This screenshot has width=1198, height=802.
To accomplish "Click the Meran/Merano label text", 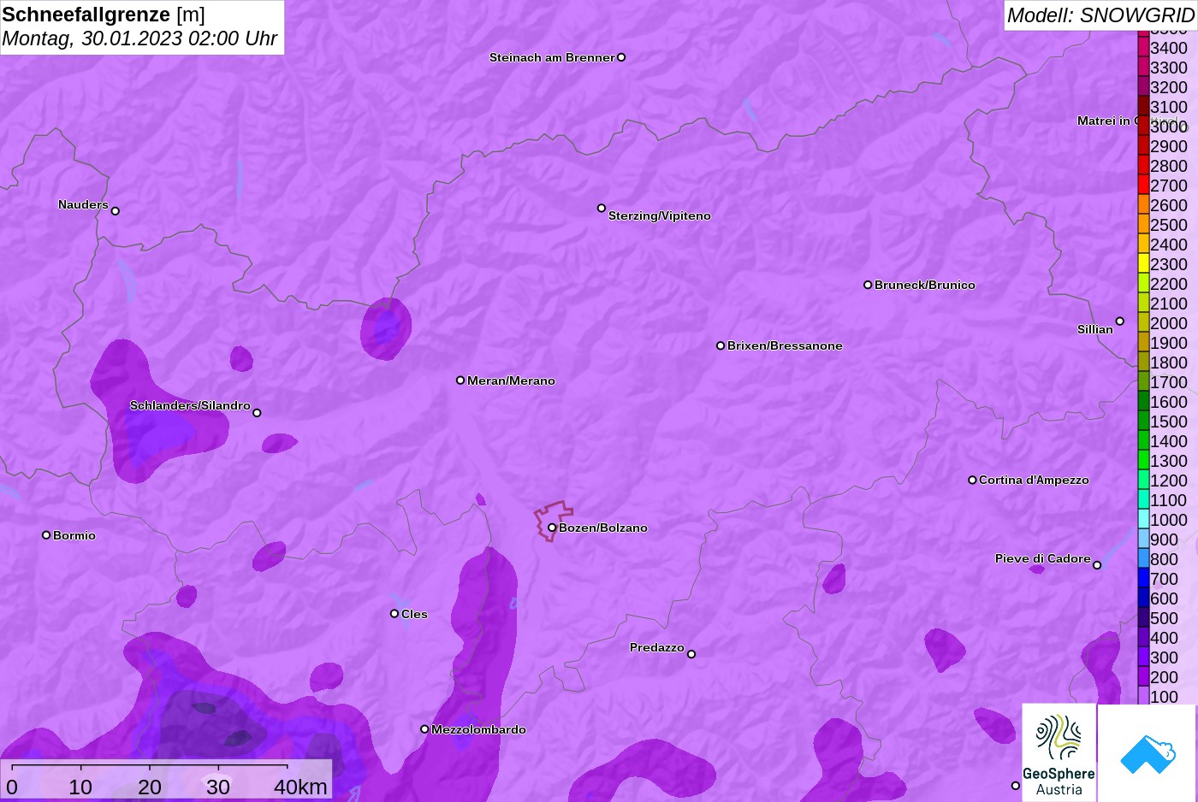I will (x=511, y=380).
